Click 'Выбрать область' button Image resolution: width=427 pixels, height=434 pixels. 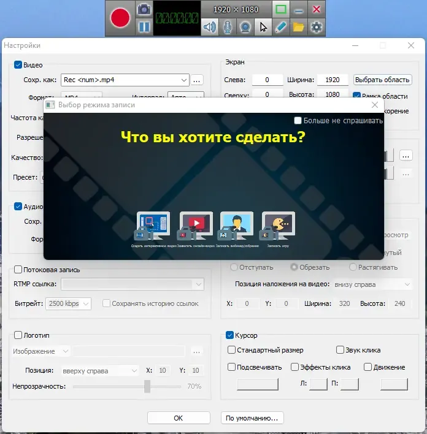coord(382,80)
